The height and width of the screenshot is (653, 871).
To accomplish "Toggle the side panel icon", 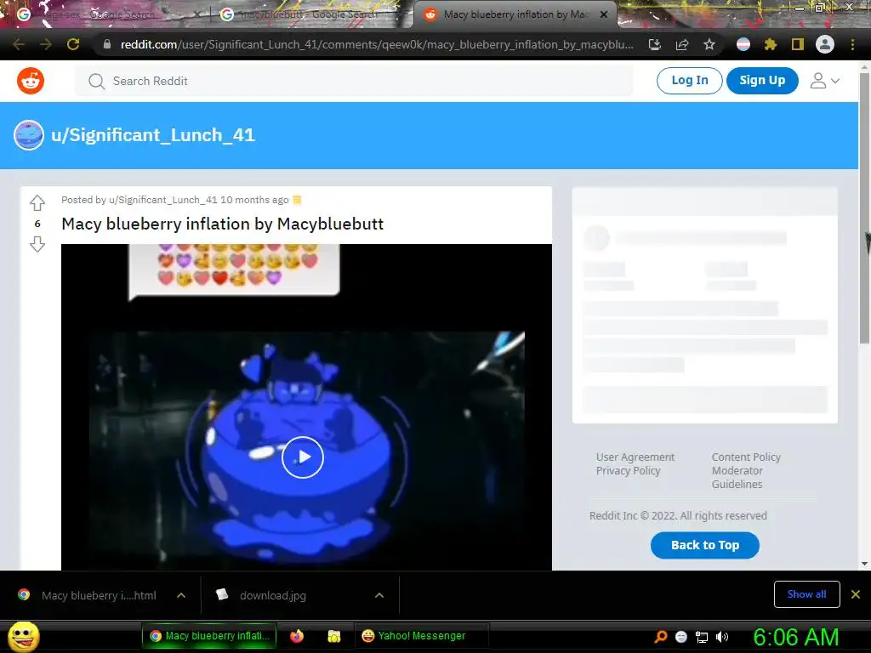I will 798,44.
